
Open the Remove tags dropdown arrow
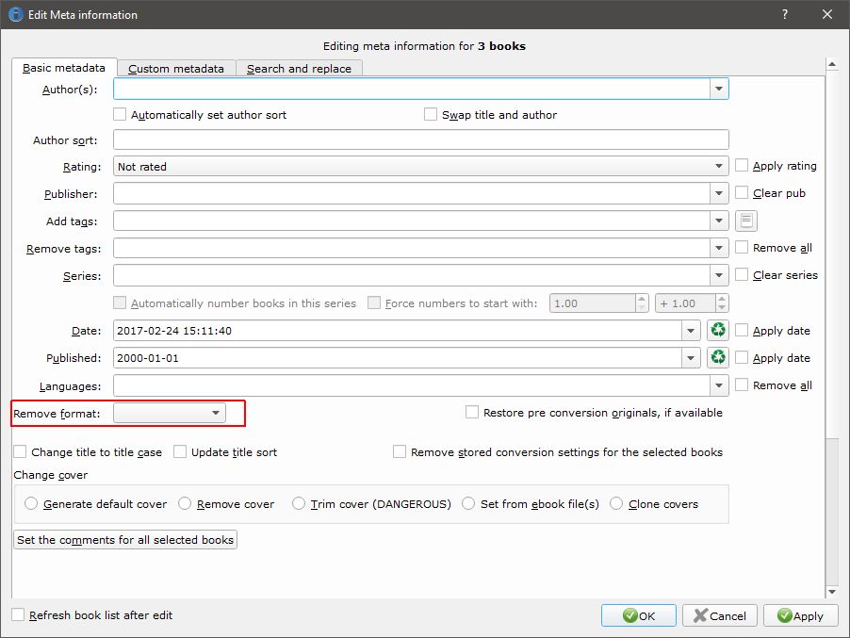(x=719, y=248)
